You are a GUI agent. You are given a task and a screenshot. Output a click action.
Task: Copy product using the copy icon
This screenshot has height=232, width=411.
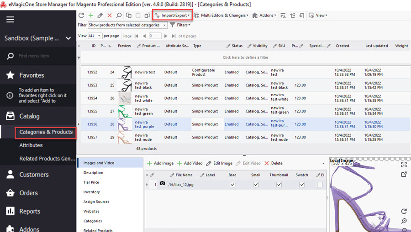coord(128,15)
